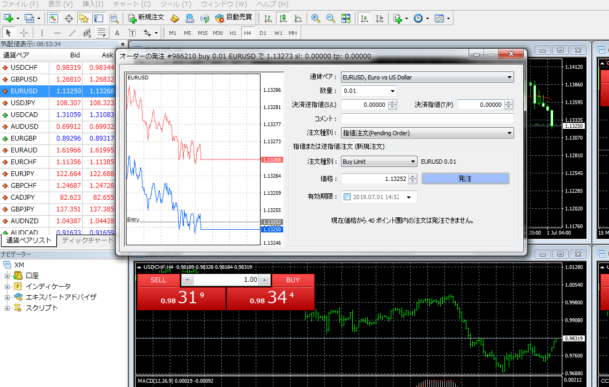This screenshot has height=387, width=609.
Task: Click the コメント input field
Action: [x=427, y=119]
